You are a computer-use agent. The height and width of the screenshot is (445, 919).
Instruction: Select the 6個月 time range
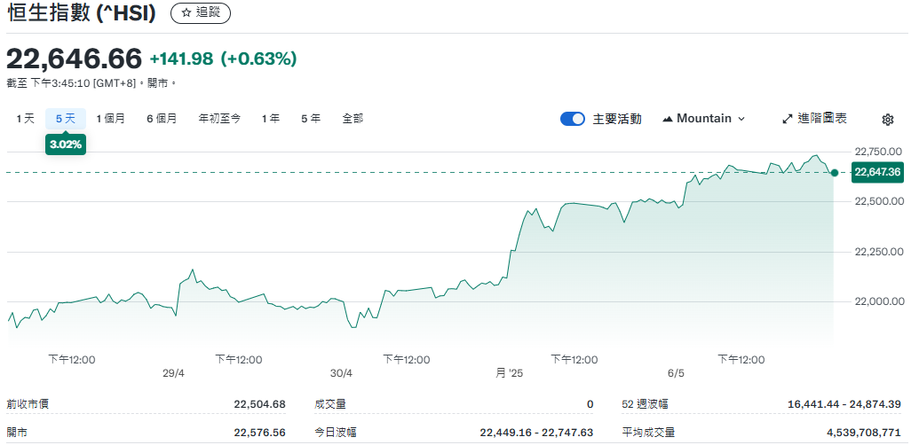tap(162, 119)
